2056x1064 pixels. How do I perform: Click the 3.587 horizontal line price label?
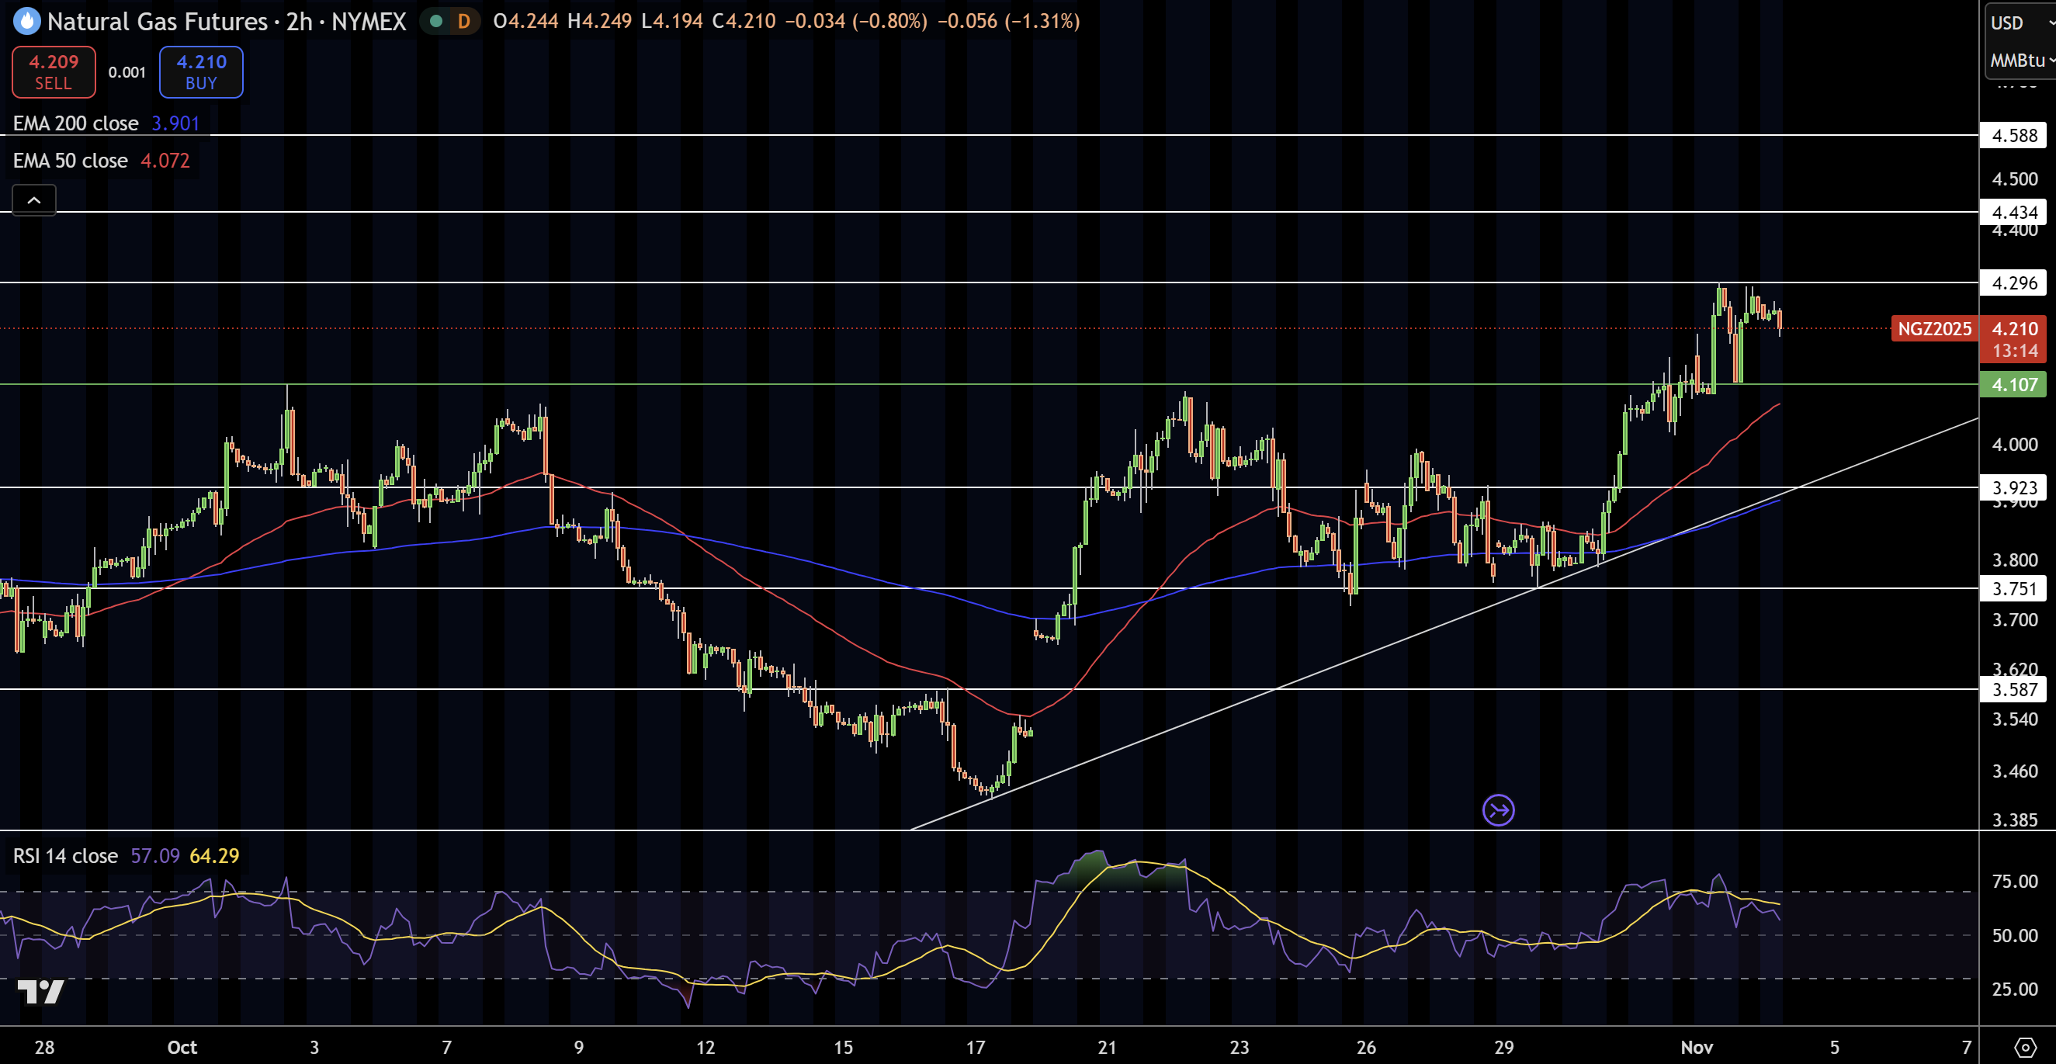pyautogui.click(x=2013, y=690)
